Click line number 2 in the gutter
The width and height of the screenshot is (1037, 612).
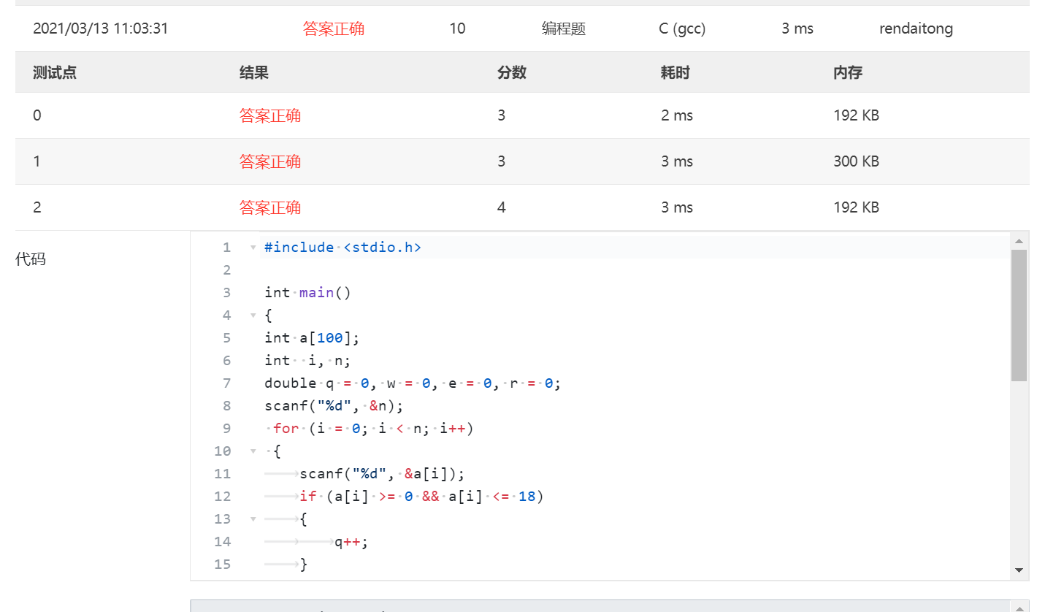pos(226,270)
